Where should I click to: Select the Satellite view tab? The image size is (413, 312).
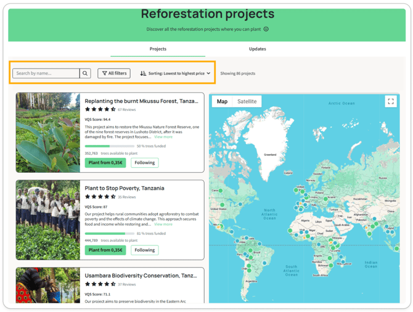coord(247,102)
